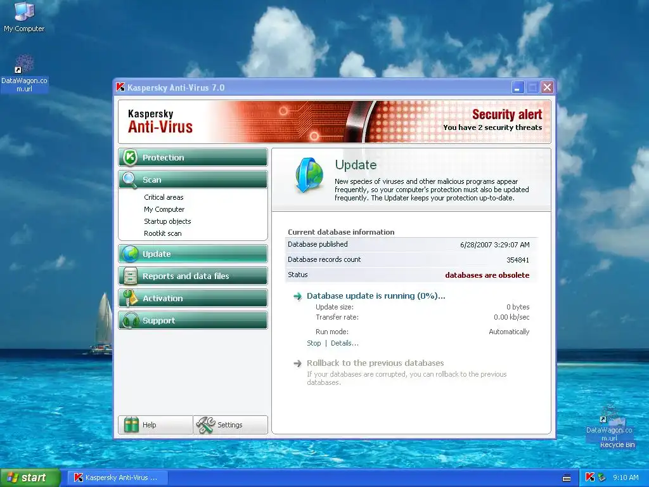
Task: Open Reports and data files
Action: (x=193, y=276)
